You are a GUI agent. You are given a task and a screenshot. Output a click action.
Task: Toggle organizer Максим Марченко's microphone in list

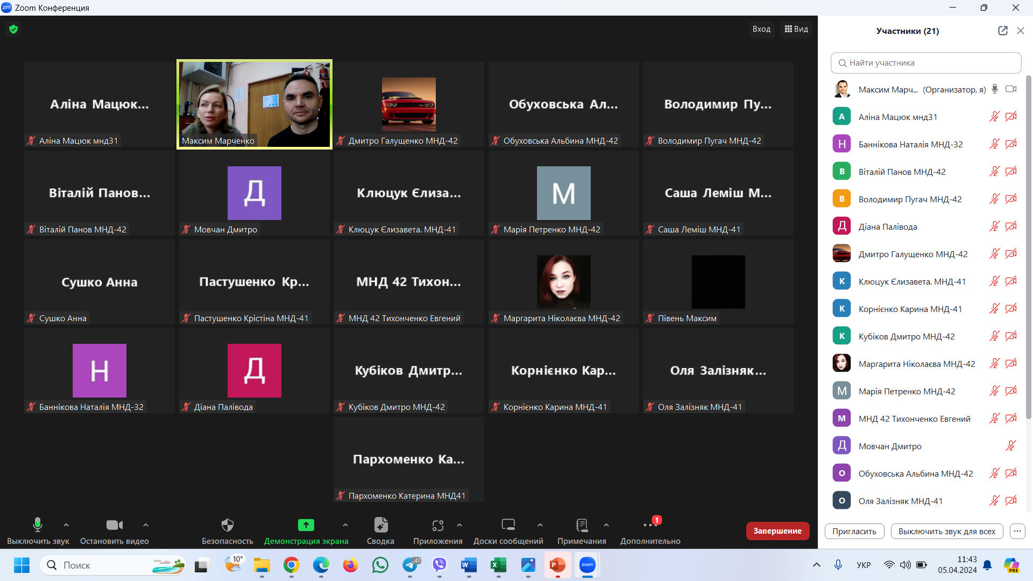click(995, 89)
